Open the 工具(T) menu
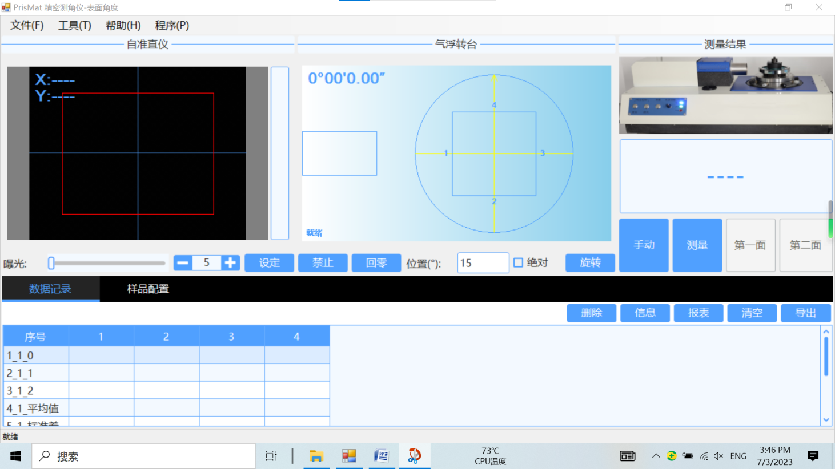 coord(74,25)
